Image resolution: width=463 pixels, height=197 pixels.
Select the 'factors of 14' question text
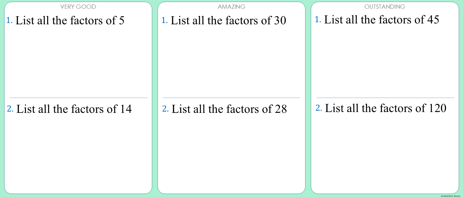click(x=74, y=109)
